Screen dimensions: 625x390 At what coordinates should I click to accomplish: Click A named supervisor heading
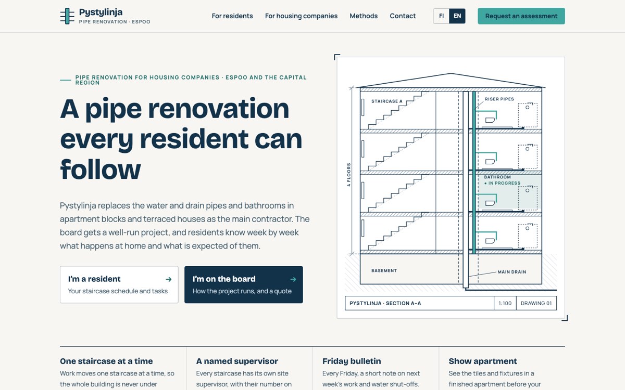coord(237,361)
